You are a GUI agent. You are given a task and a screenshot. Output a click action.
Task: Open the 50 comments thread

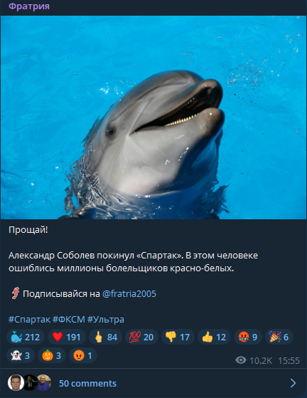click(x=87, y=383)
